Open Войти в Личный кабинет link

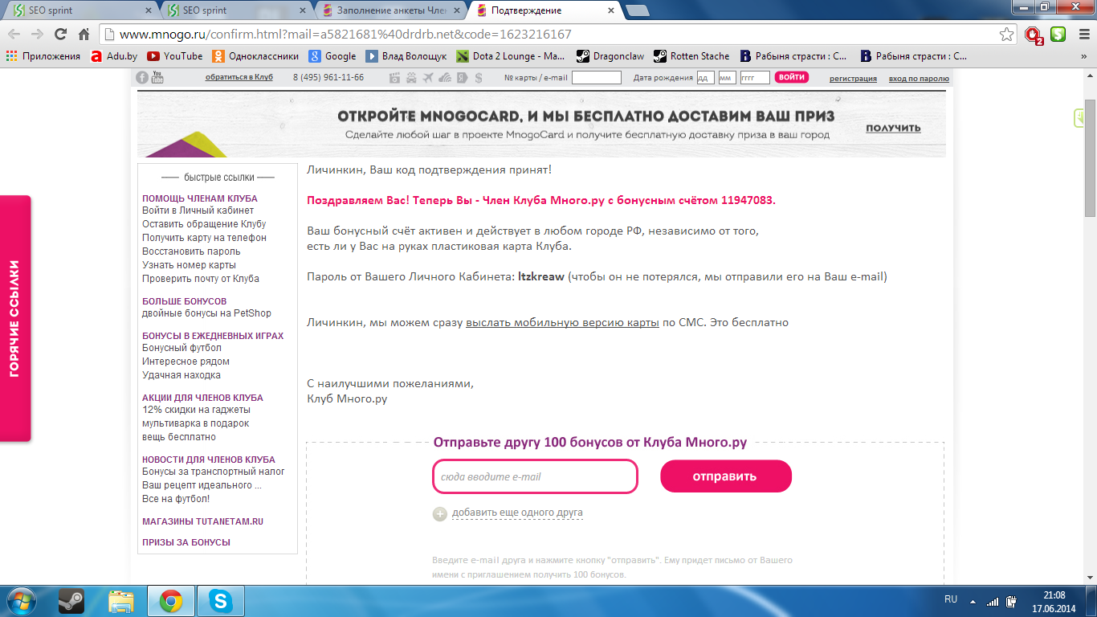198,210
